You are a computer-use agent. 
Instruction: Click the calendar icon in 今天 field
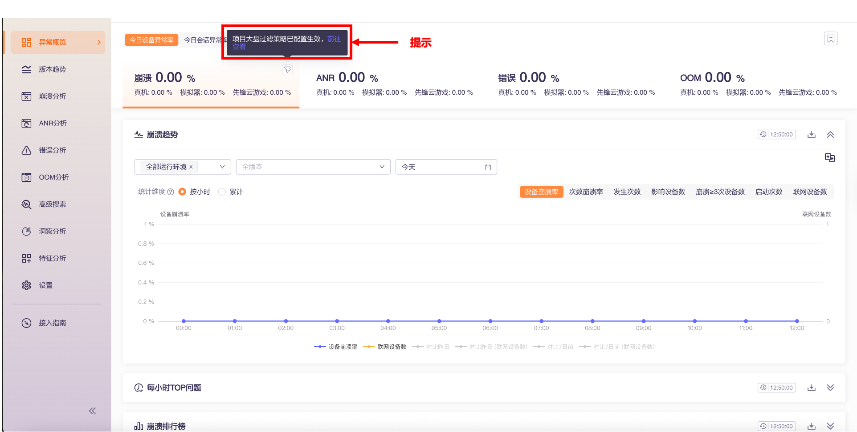(488, 167)
